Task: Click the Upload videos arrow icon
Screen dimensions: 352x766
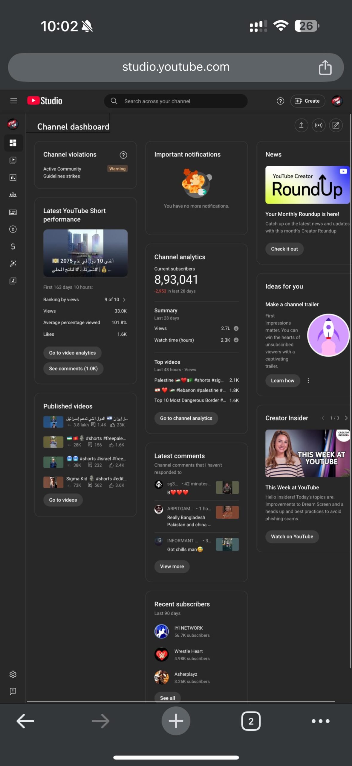Action: 301,125
